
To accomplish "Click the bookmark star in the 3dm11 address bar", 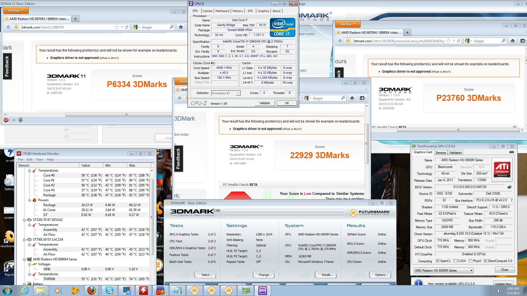I will click(117, 27).
